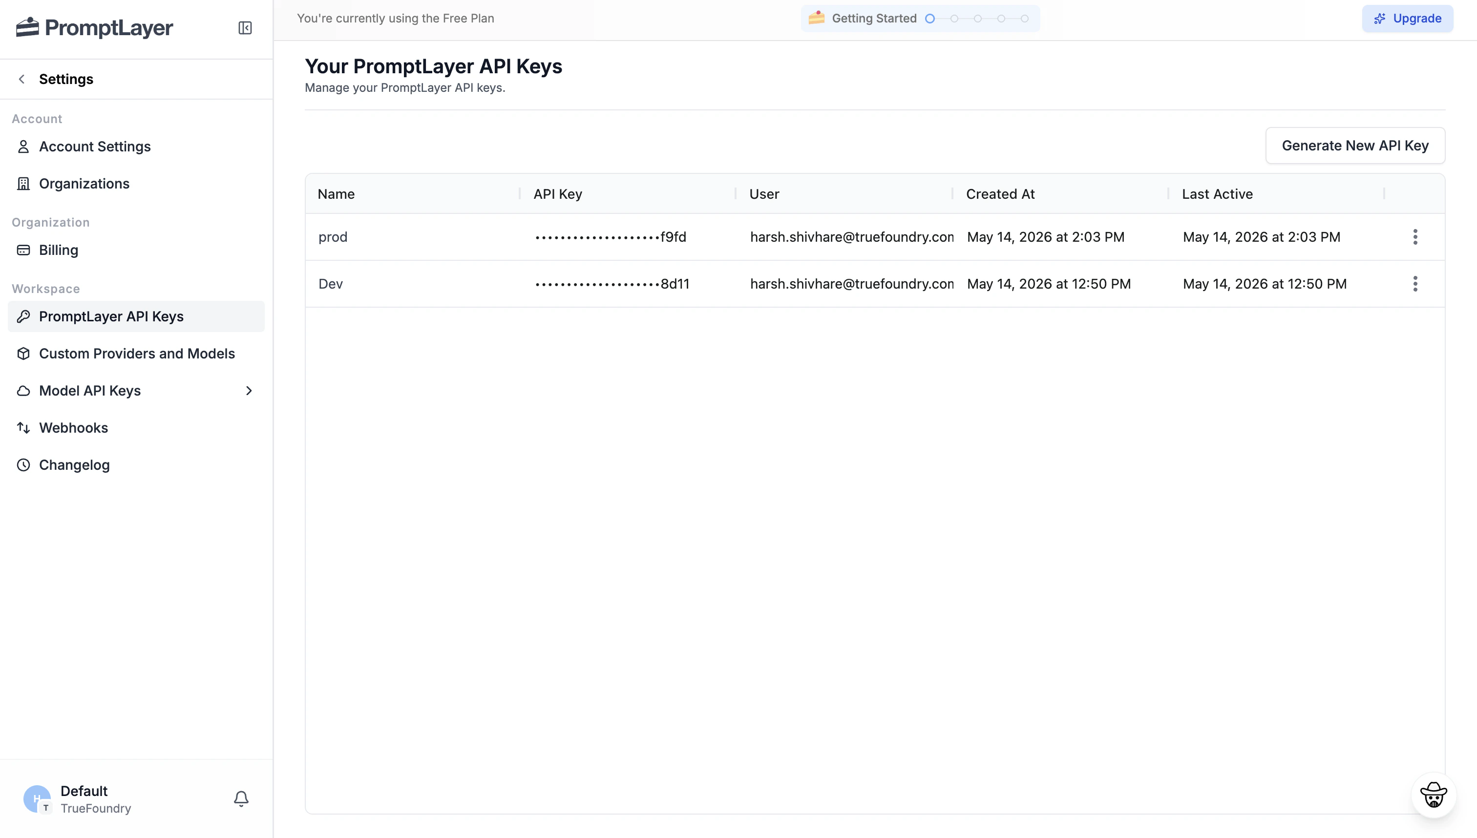
Task: Open the options menu for Dev key
Action: [1415, 284]
